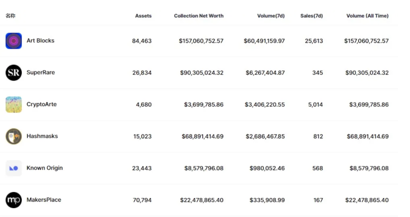Sort by Assets column header
The height and width of the screenshot is (217, 410).
pyautogui.click(x=143, y=16)
